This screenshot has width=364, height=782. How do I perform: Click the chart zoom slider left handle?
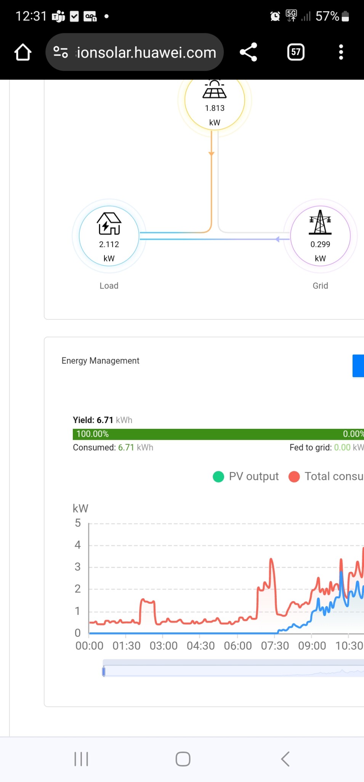(x=104, y=671)
